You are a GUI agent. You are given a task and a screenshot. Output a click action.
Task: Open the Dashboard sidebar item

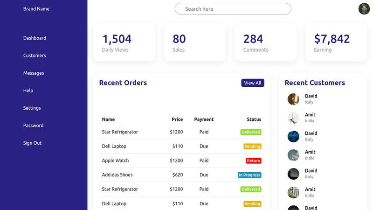coord(35,38)
